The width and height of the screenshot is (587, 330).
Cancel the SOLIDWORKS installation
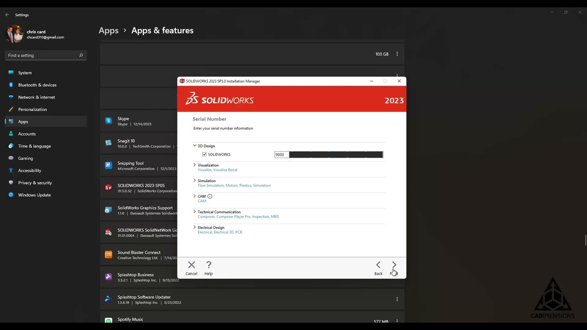(191, 268)
